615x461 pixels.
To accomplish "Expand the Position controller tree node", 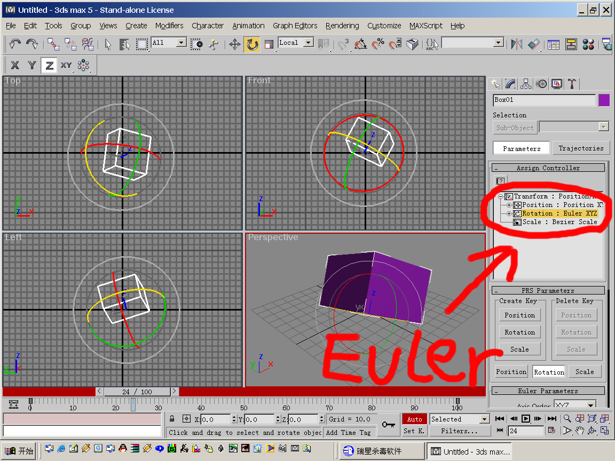I will point(509,205).
